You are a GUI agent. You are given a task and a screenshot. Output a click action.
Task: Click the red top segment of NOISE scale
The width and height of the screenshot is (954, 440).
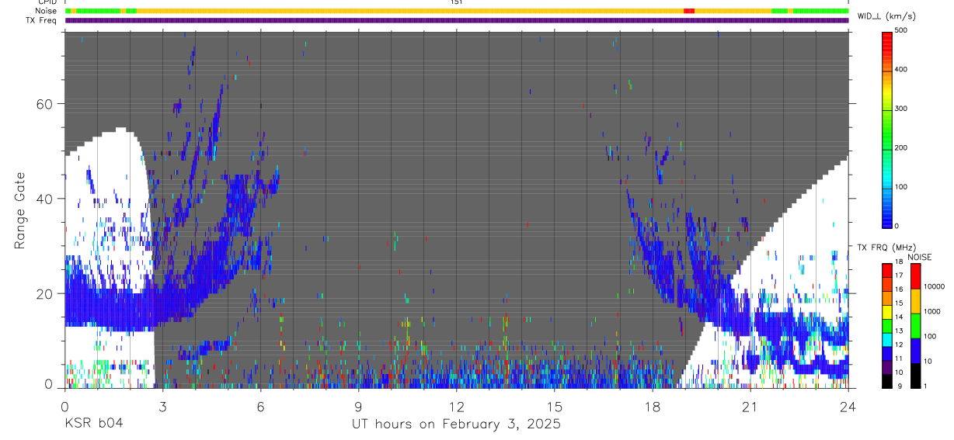(x=916, y=275)
